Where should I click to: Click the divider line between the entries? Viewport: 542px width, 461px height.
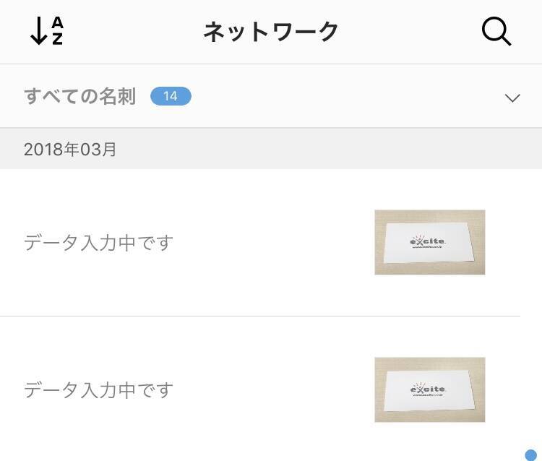click(x=260, y=316)
